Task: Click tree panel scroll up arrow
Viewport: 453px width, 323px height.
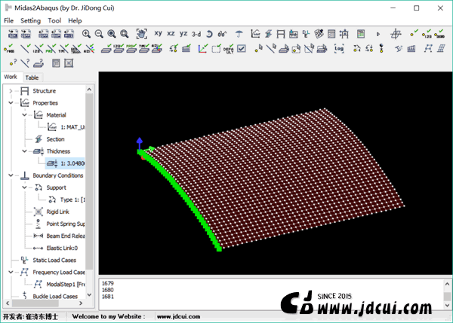Action: (x=89, y=90)
